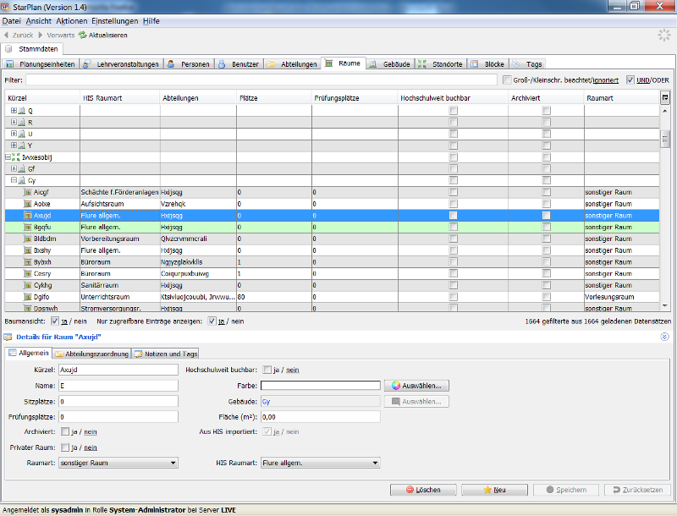
Task: Click the Notizen und Tags tab icon
Action: (x=139, y=354)
